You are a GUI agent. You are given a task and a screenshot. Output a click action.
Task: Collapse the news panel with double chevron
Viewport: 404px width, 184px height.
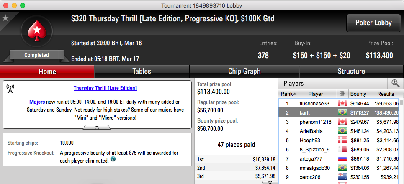pyautogui.click(x=97, y=128)
